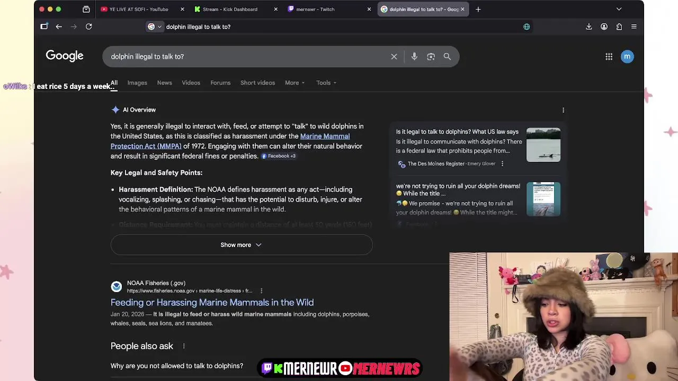Expand AI Overview with Show more
The width and height of the screenshot is (678, 381).
pos(242,245)
